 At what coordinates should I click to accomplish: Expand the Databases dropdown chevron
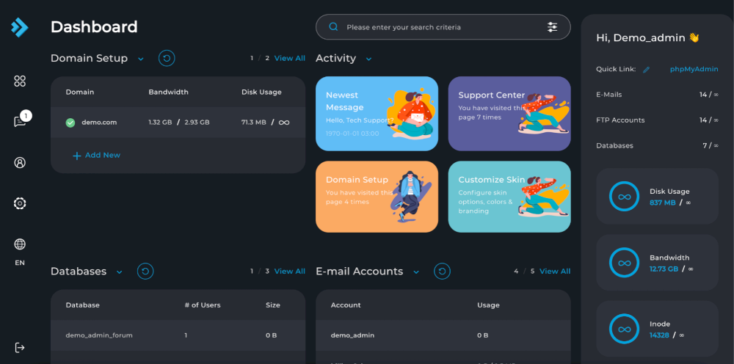[x=120, y=272]
